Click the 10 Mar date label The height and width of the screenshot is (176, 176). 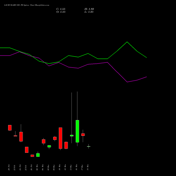point(59,167)
